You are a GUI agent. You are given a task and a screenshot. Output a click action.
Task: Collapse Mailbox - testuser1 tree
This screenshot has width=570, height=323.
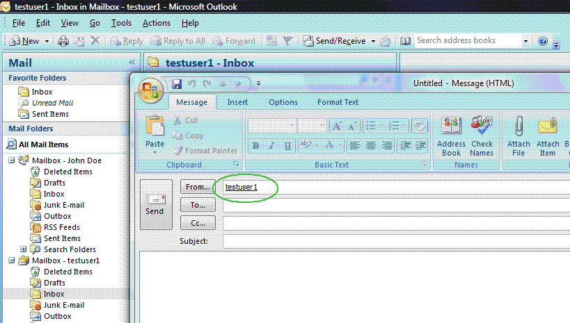coord(11,260)
